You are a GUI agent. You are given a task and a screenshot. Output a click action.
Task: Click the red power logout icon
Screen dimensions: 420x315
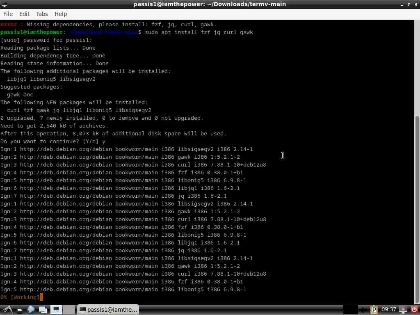414,310
